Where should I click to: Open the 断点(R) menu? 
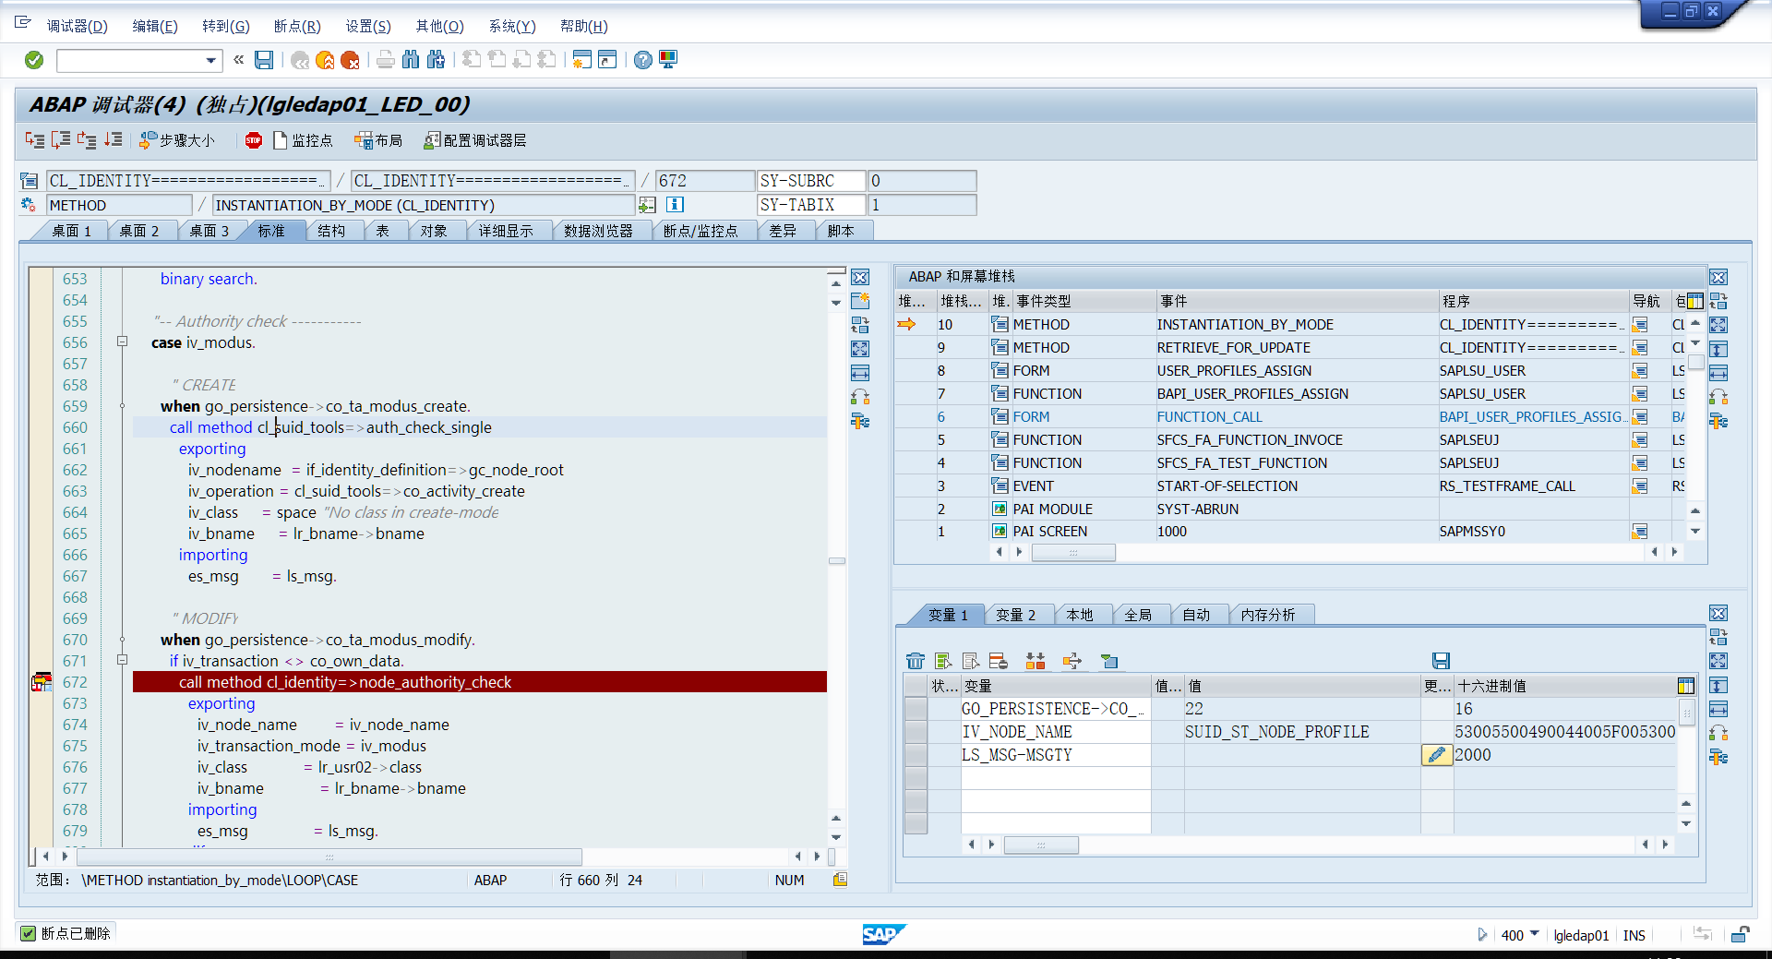(297, 26)
